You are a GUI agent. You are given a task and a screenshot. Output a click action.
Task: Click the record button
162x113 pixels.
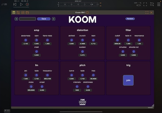(x=27, y=4)
